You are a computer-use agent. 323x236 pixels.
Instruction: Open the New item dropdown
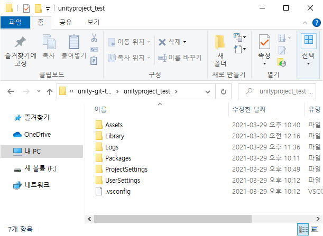point(239,37)
